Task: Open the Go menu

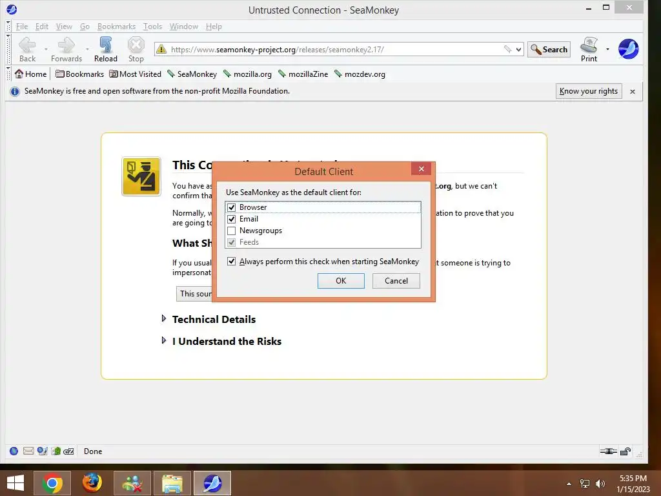Action: (85, 26)
